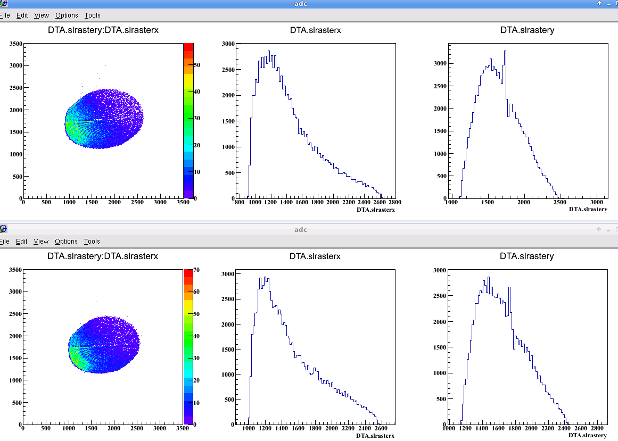Open Edit menu in lower adc window
The width and height of the screenshot is (618, 441).
(22, 242)
